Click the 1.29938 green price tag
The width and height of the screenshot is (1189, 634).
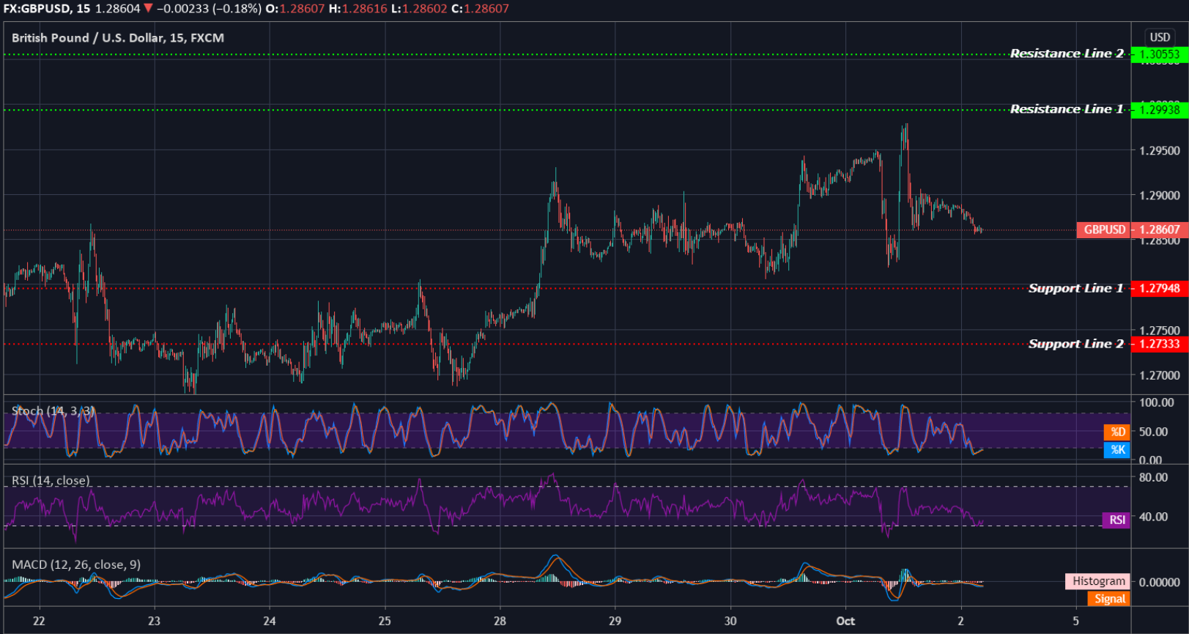1160,110
